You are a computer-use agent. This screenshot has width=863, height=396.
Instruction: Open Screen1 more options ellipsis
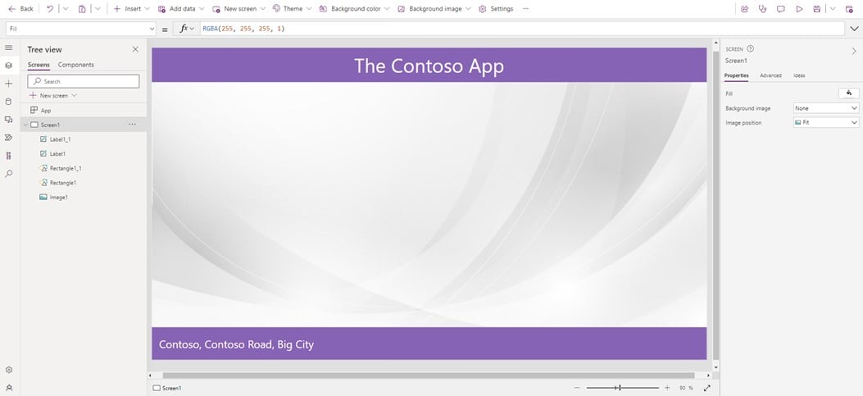click(x=132, y=125)
